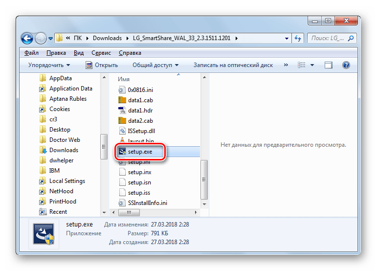Image resolution: width=377 pixels, height=271 pixels.
Task: Click the Имя column header
Action: (124, 79)
